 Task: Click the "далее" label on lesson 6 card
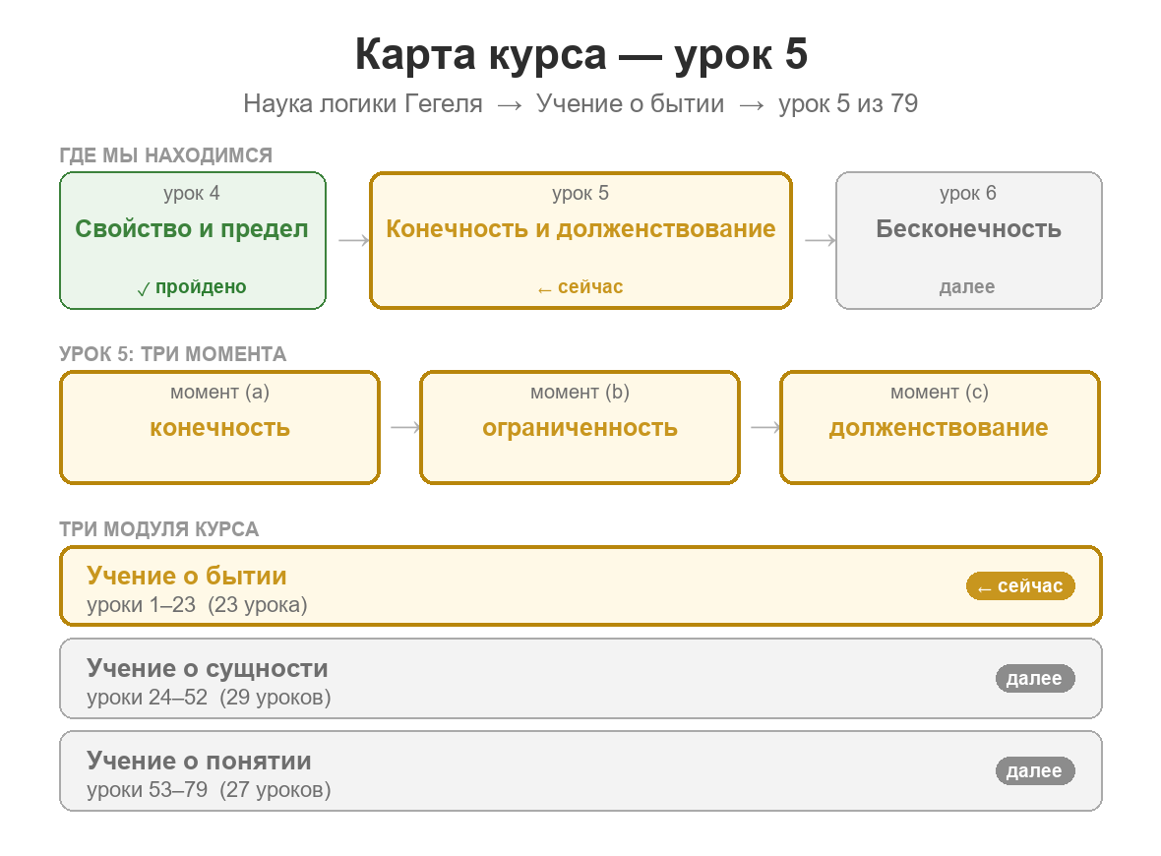[x=967, y=287]
